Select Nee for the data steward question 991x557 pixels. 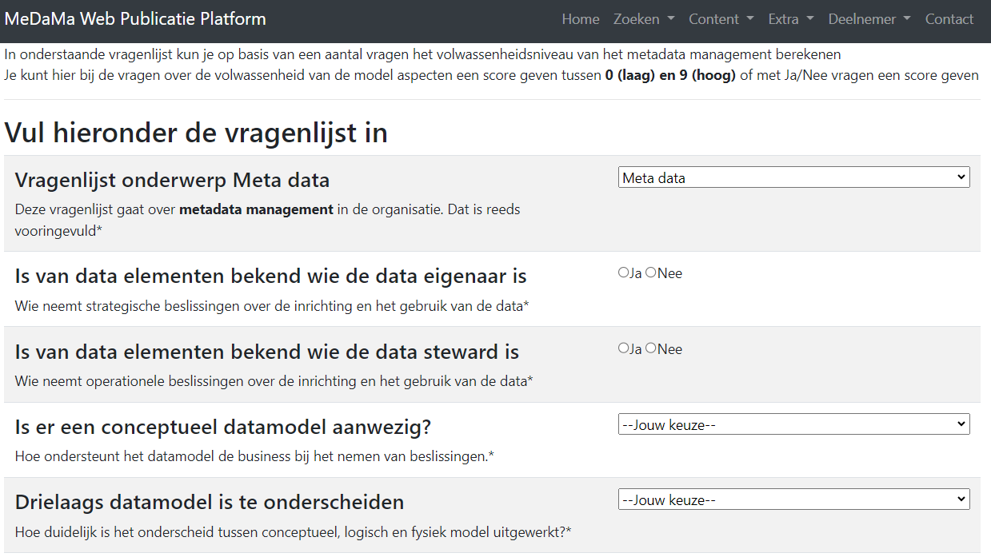[650, 348]
